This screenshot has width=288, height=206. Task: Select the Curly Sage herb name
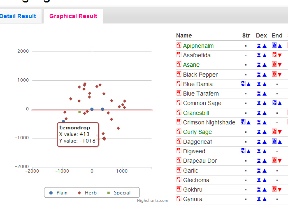point(197,132)
